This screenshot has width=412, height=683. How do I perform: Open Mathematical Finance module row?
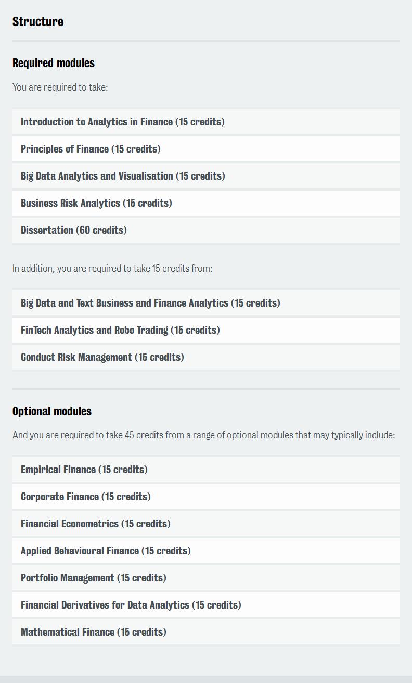tap(206, 632)
